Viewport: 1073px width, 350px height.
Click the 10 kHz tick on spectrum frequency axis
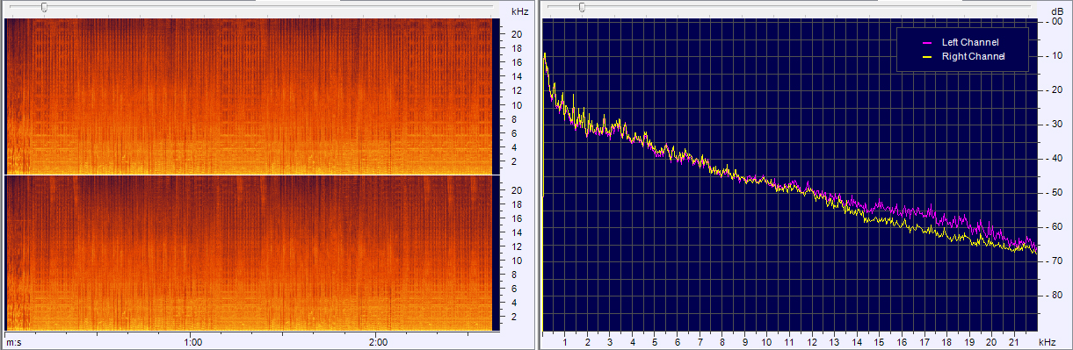click(766, 342)
